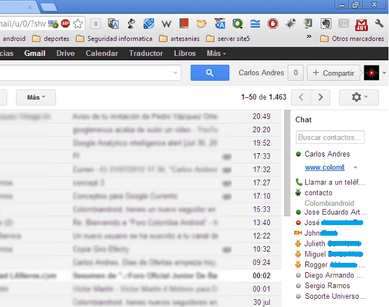Open chat with Diego Armando
Screen dimensions: 389x307
(x=329, y=275)
